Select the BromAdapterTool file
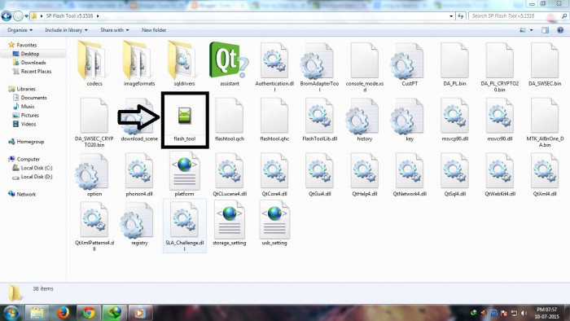 (x=319, y=68)
